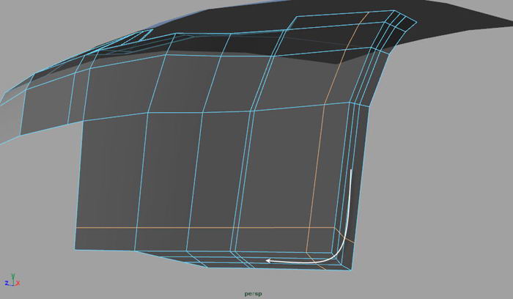513x299 pixels.
Task: Click the green Y axis on the gizmo
Action: pos(13,276)
